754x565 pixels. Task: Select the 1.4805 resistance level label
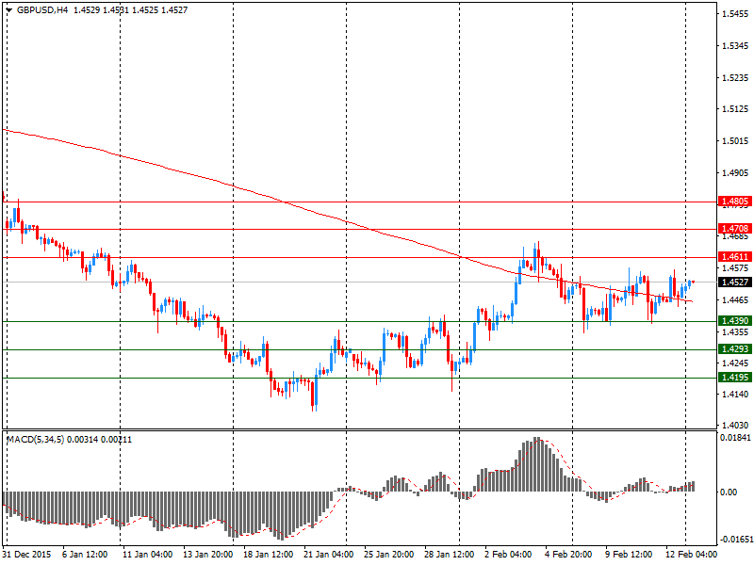[735, 202]
